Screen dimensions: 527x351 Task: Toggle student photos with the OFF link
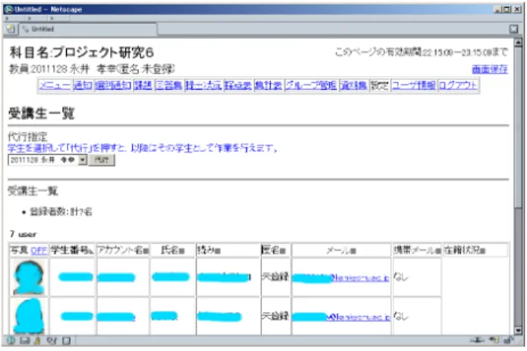pos(39,251)
